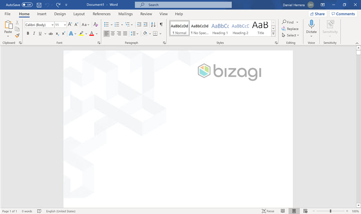Click the Share button
This screenshot has width=361, height=214.
coord(318,14)
